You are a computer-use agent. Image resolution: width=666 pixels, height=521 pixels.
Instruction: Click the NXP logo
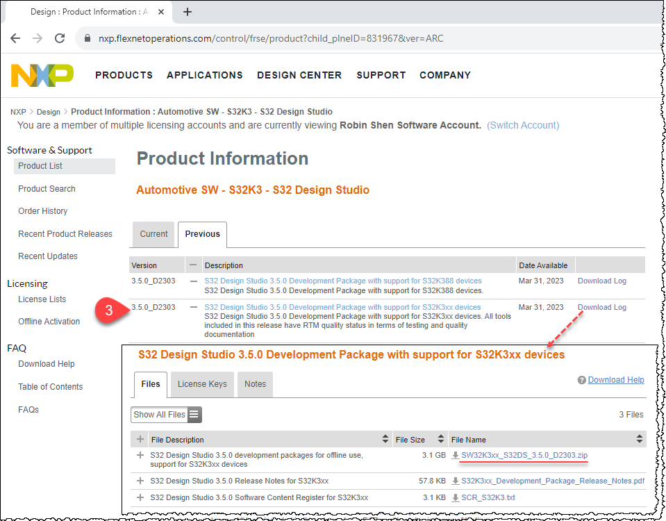(x=42, y=75)
